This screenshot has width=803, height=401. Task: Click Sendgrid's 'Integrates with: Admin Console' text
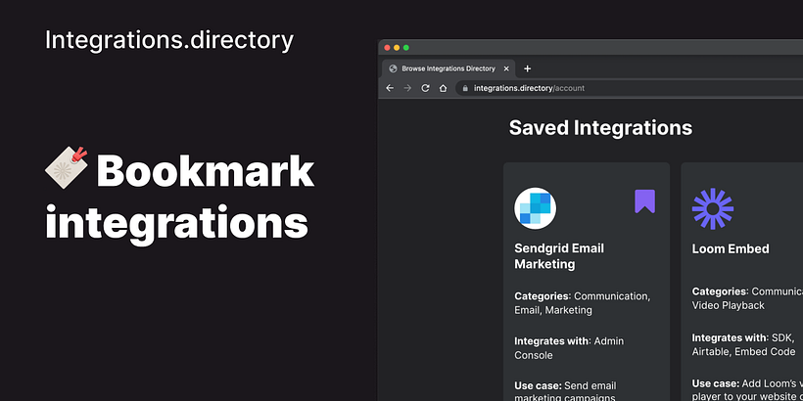coord(569,348)
